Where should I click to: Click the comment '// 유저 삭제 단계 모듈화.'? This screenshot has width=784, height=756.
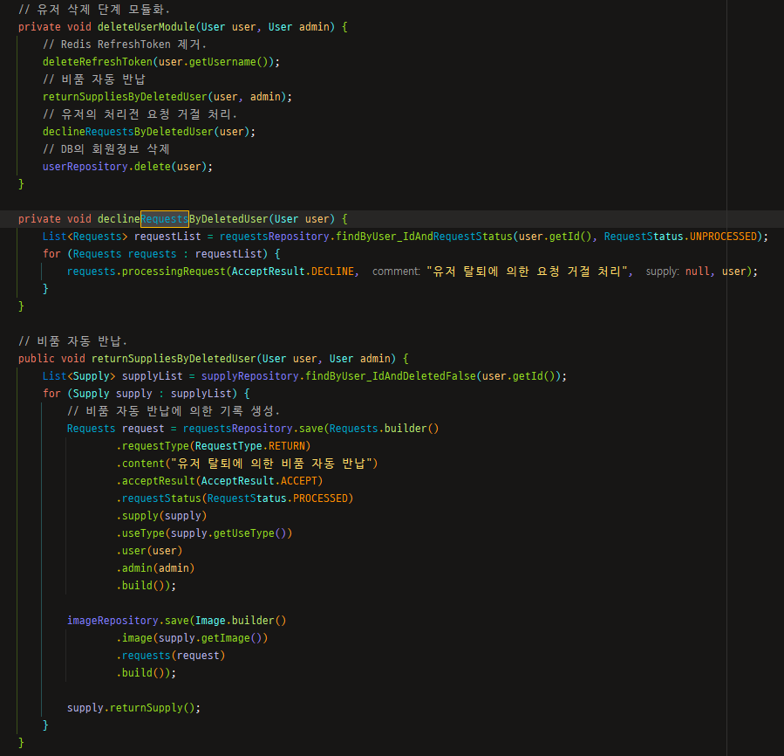click(94, 10)
